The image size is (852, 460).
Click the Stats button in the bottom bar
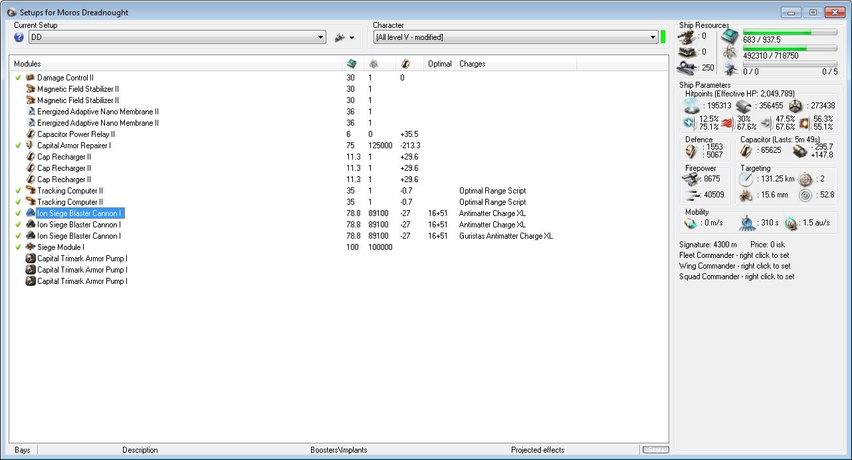click(655, 450)
